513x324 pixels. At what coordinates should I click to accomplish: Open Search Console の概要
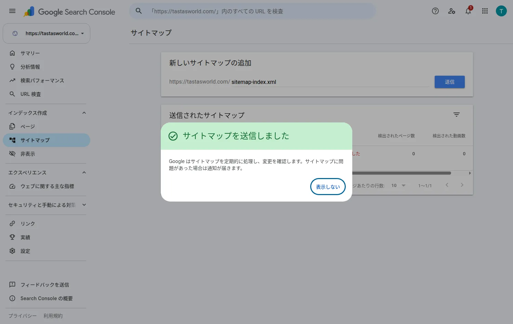pyautogui.click(x=47, y=298)
